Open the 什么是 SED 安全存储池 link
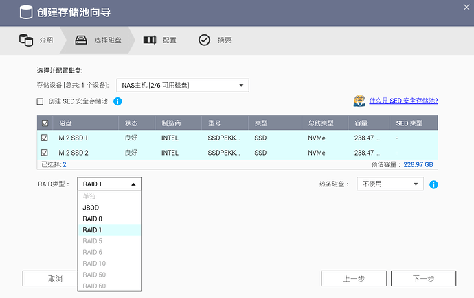Image resolution: width=474 pixels, height=298 pixels. point(403,101)
